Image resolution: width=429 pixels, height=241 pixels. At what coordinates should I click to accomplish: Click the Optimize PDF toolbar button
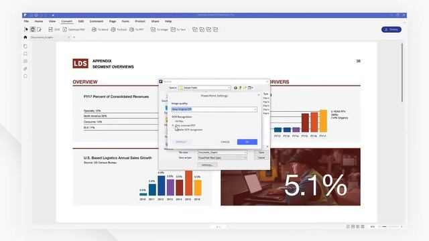(74, 29)
